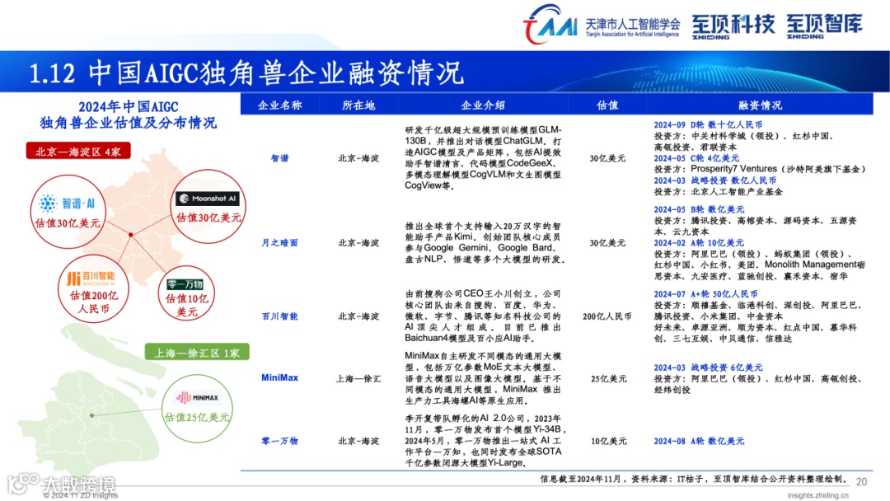
Task: Click company name 百川智能 in table
Action: 280,316
